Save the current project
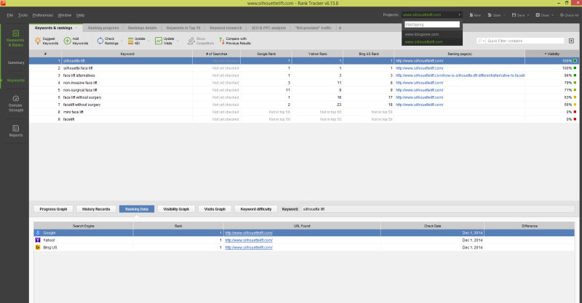582x303 pixels. pos(520,15)
